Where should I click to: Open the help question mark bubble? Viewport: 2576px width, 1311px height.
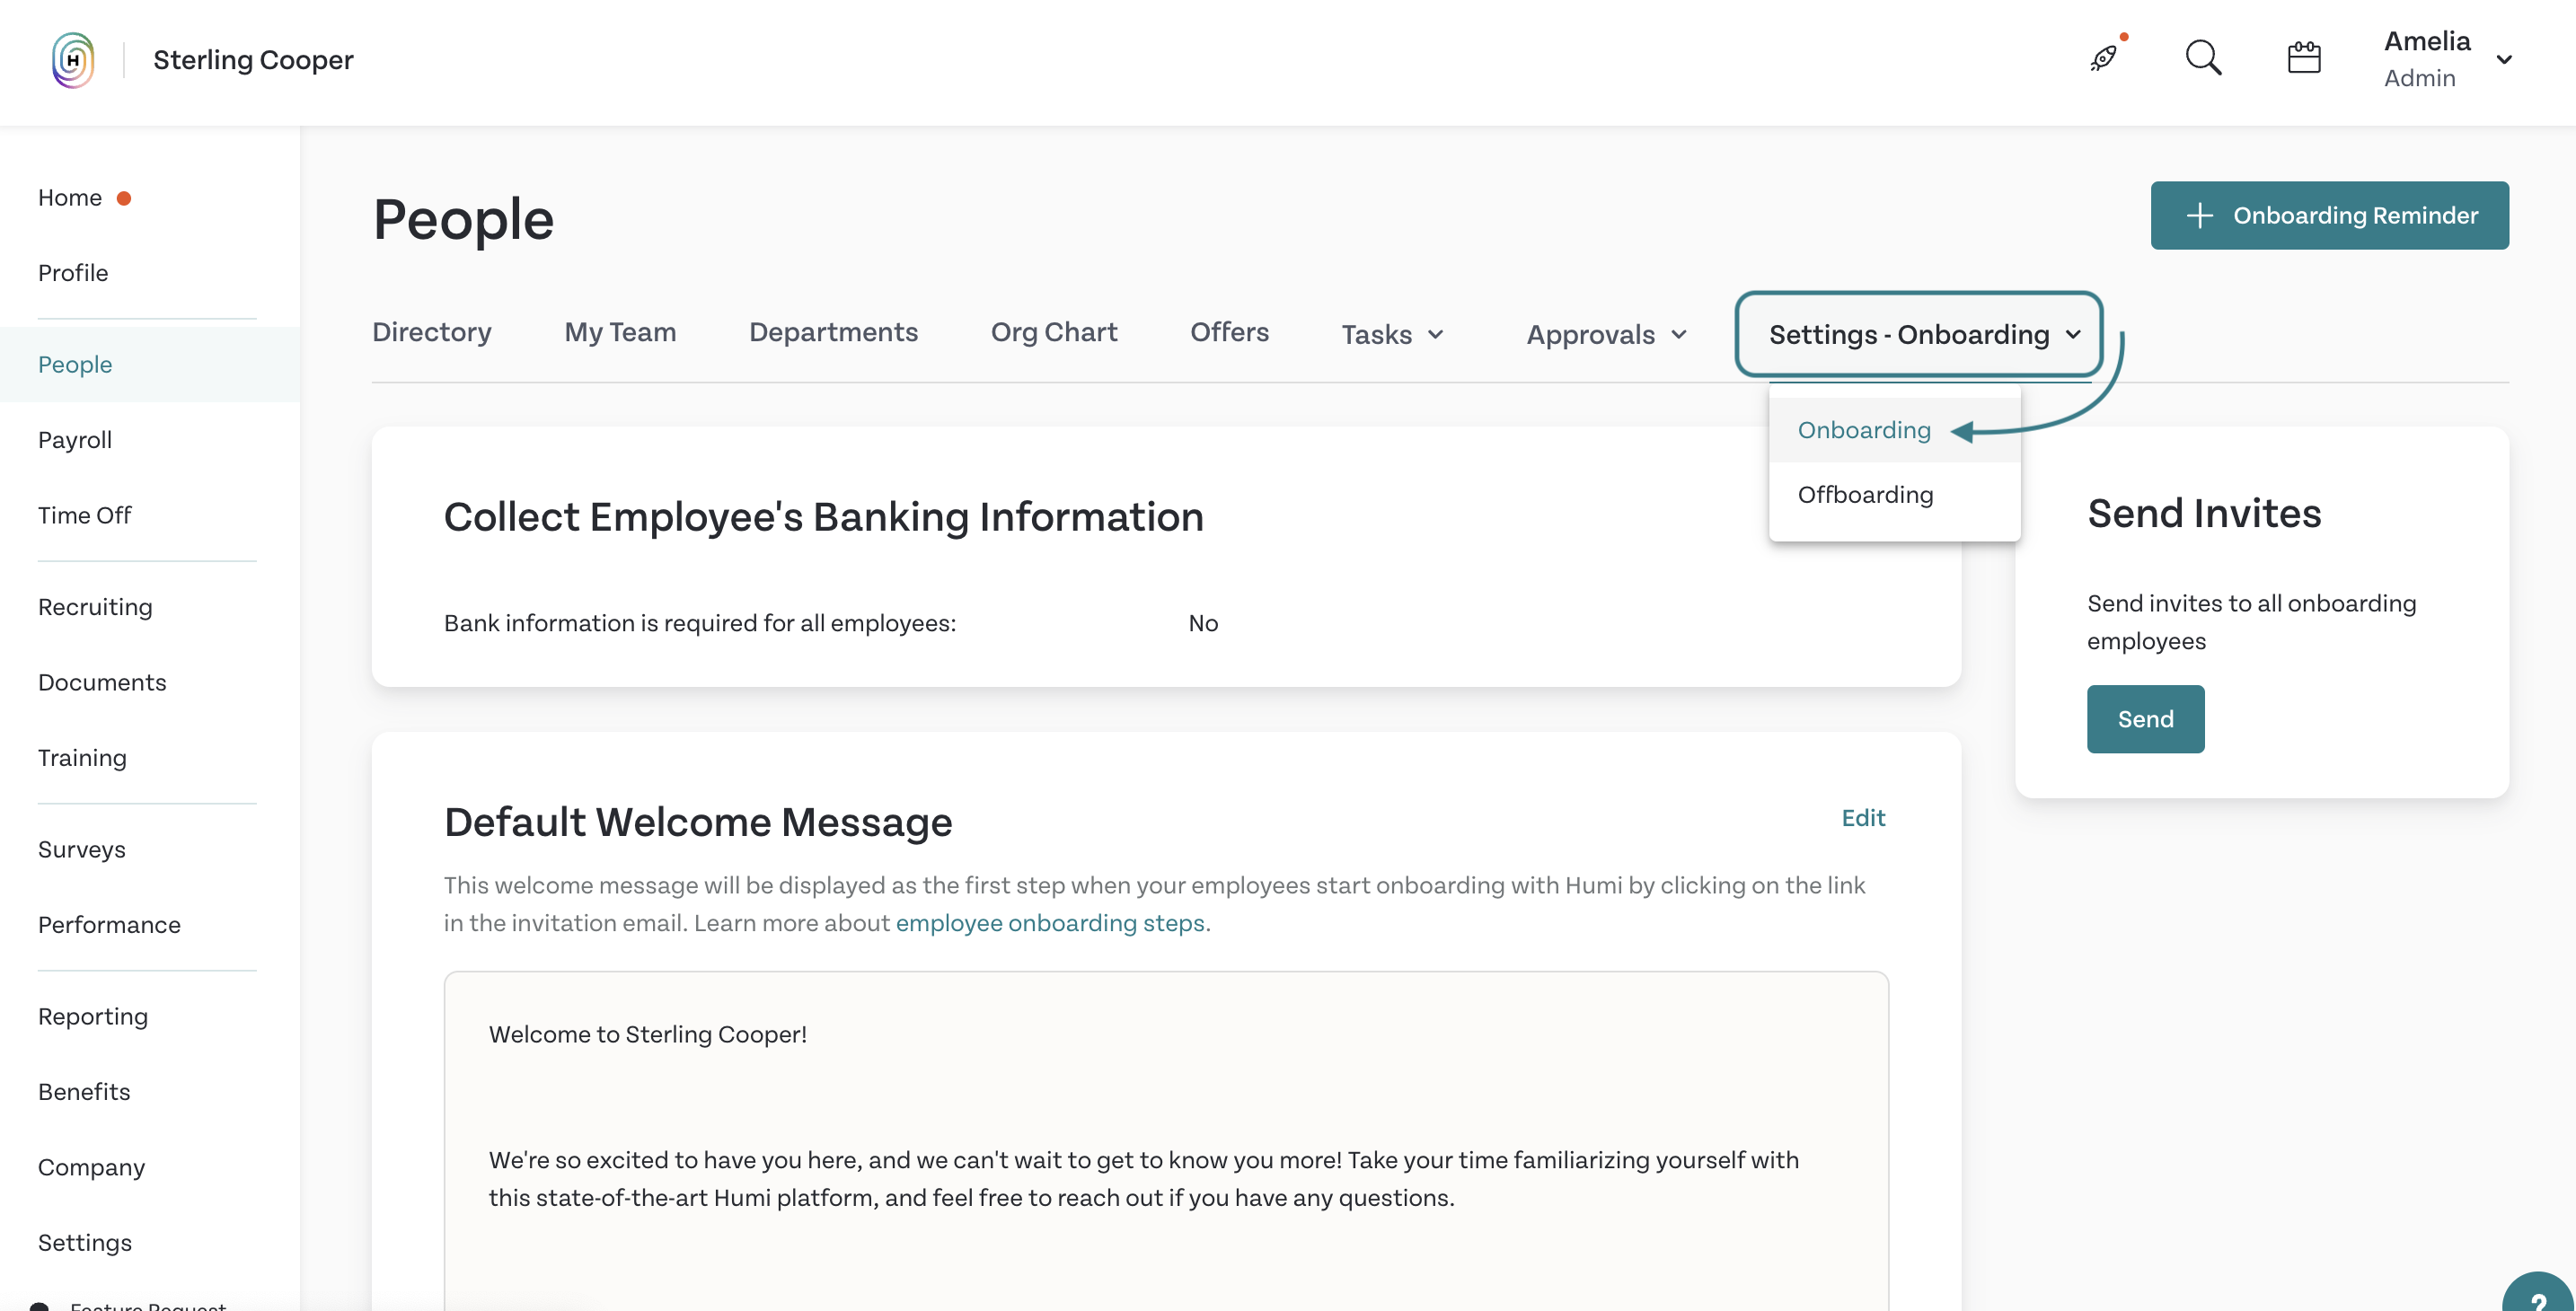[x=2539, y=1295]
